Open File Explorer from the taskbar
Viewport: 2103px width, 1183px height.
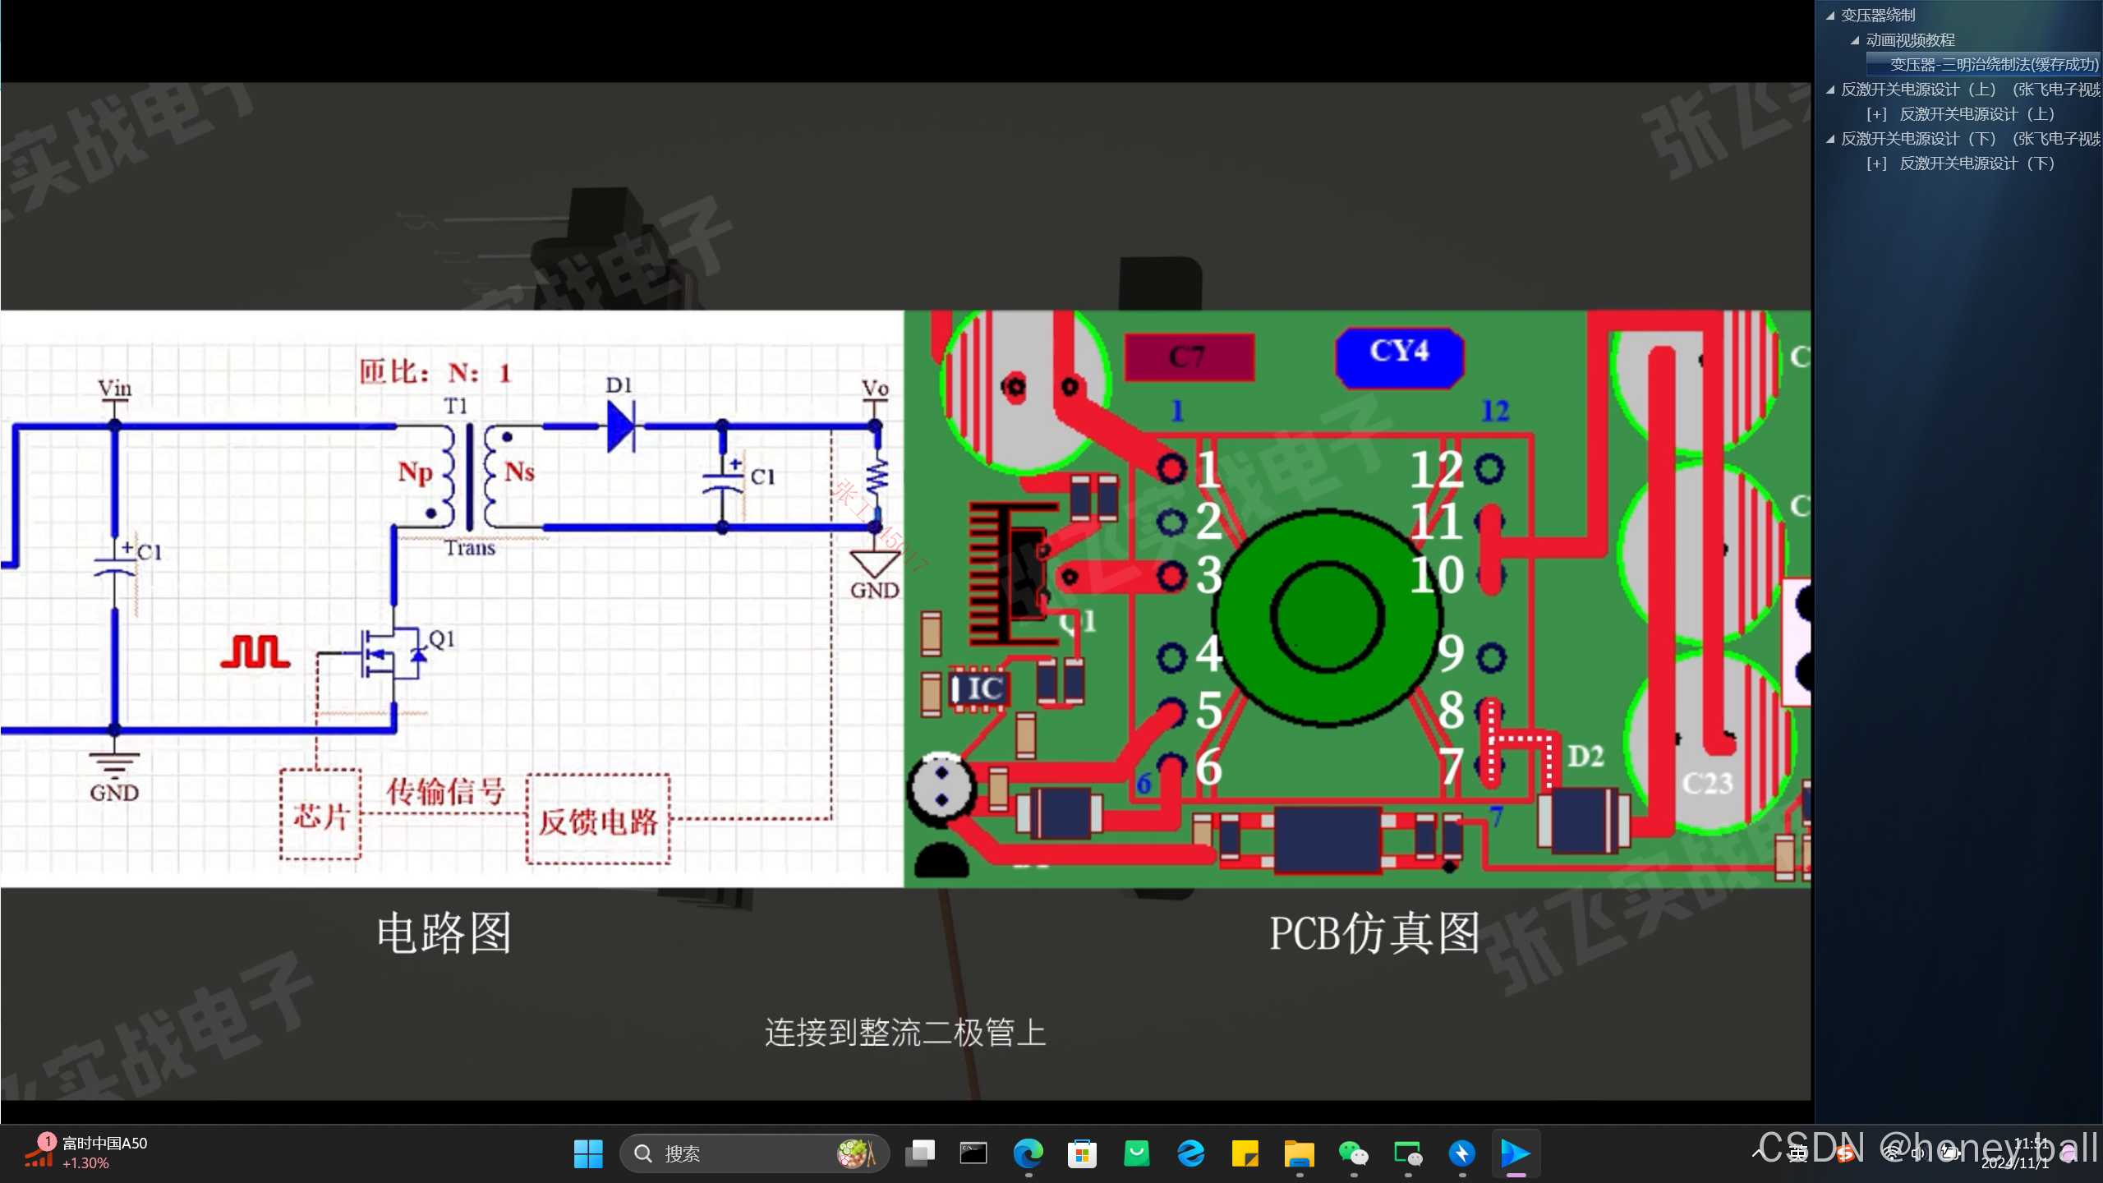coord(1299,1153)
